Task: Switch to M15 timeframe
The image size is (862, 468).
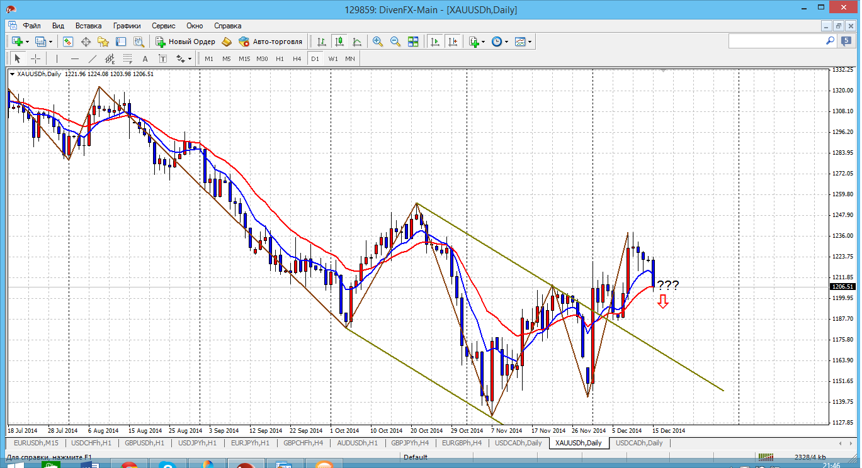Action: [244, 58]
